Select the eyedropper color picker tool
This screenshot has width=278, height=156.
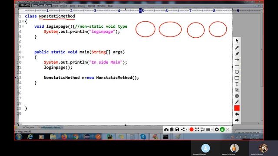click(237, 102)
